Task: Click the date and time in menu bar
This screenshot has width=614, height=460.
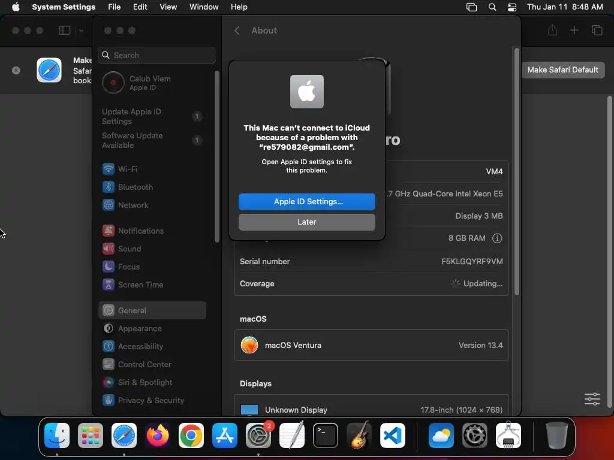Action: (565, 7)
